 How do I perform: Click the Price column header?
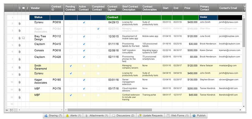point(191,8)
